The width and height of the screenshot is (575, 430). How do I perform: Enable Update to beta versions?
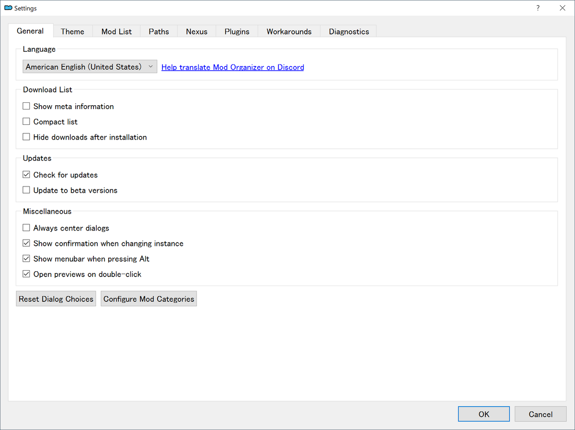pos(26,190)
